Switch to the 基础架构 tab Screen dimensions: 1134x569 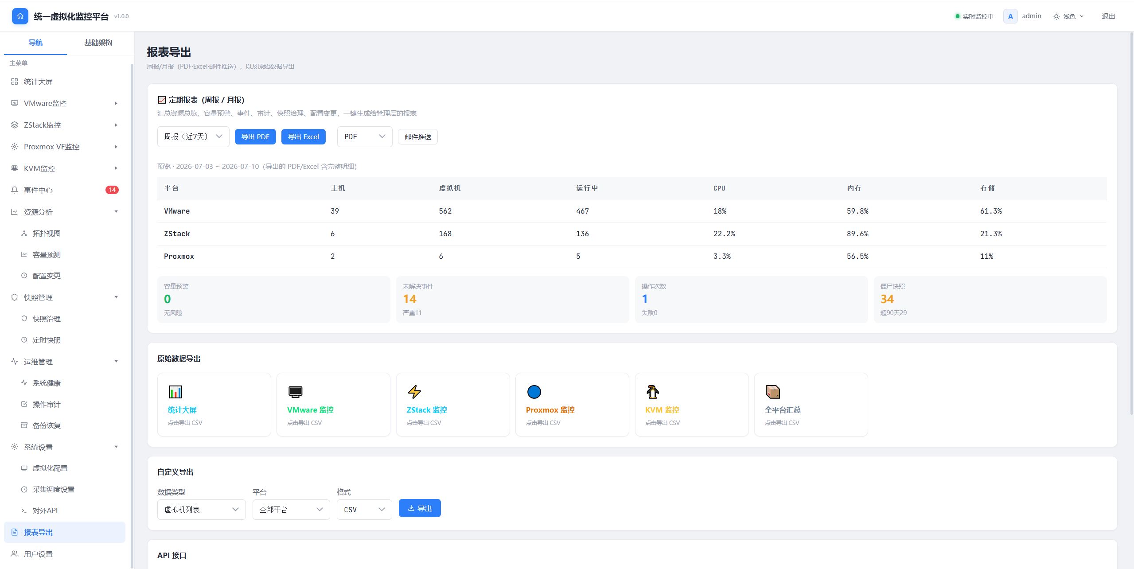pos(98,43)
